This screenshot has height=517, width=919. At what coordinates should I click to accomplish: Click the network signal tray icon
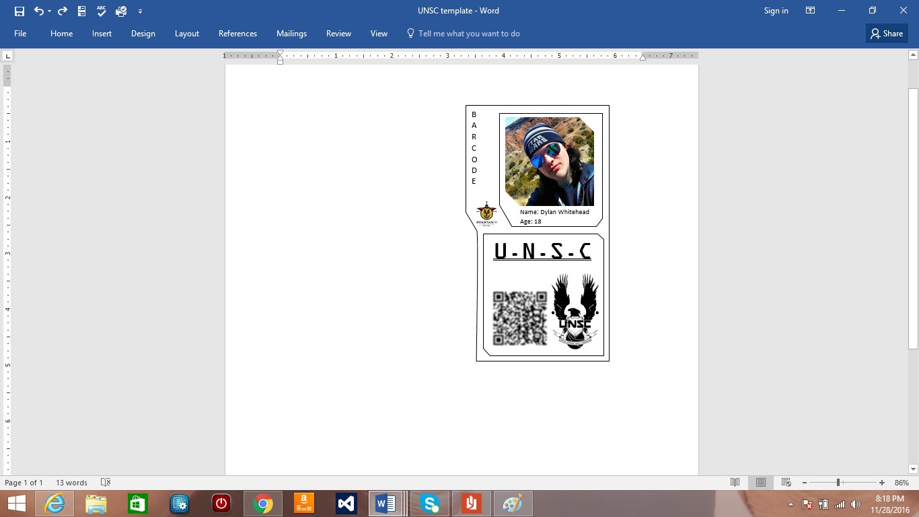840,504
